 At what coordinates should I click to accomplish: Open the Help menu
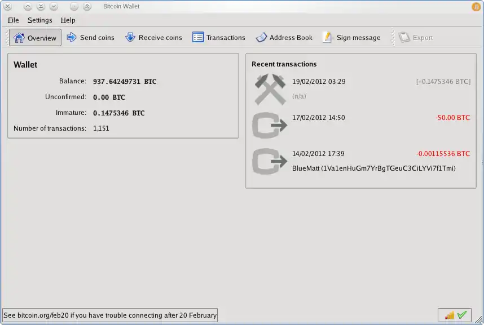tap(68, 20)
